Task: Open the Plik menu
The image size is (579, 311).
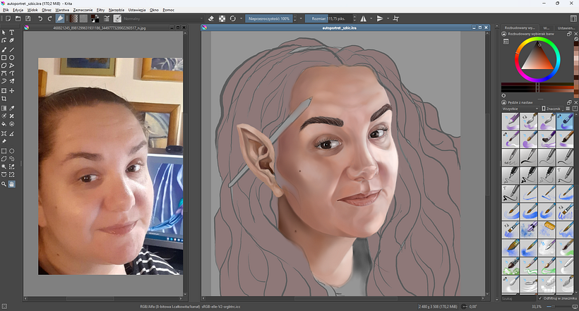Action: (6, 10)
